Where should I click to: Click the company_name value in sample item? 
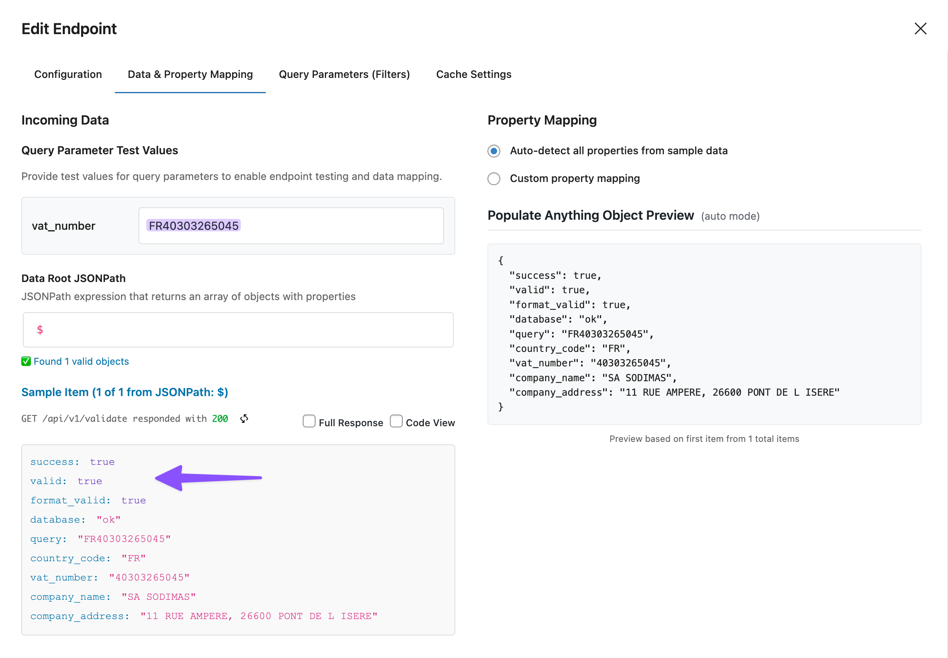(x=159, y=597)
